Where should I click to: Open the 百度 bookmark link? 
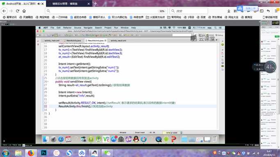click(x=201, y=17)
